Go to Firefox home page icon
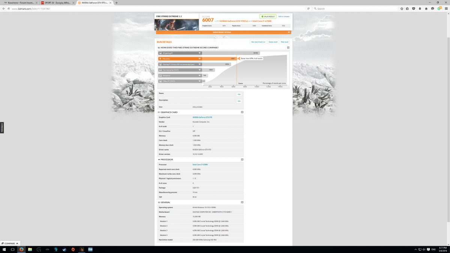 pyautogui.click(x=426, y=8)
